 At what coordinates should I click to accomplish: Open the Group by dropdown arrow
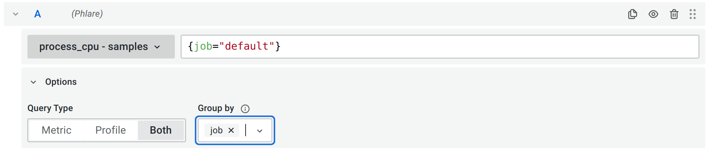pyautogui.click(x=260, y=131)
